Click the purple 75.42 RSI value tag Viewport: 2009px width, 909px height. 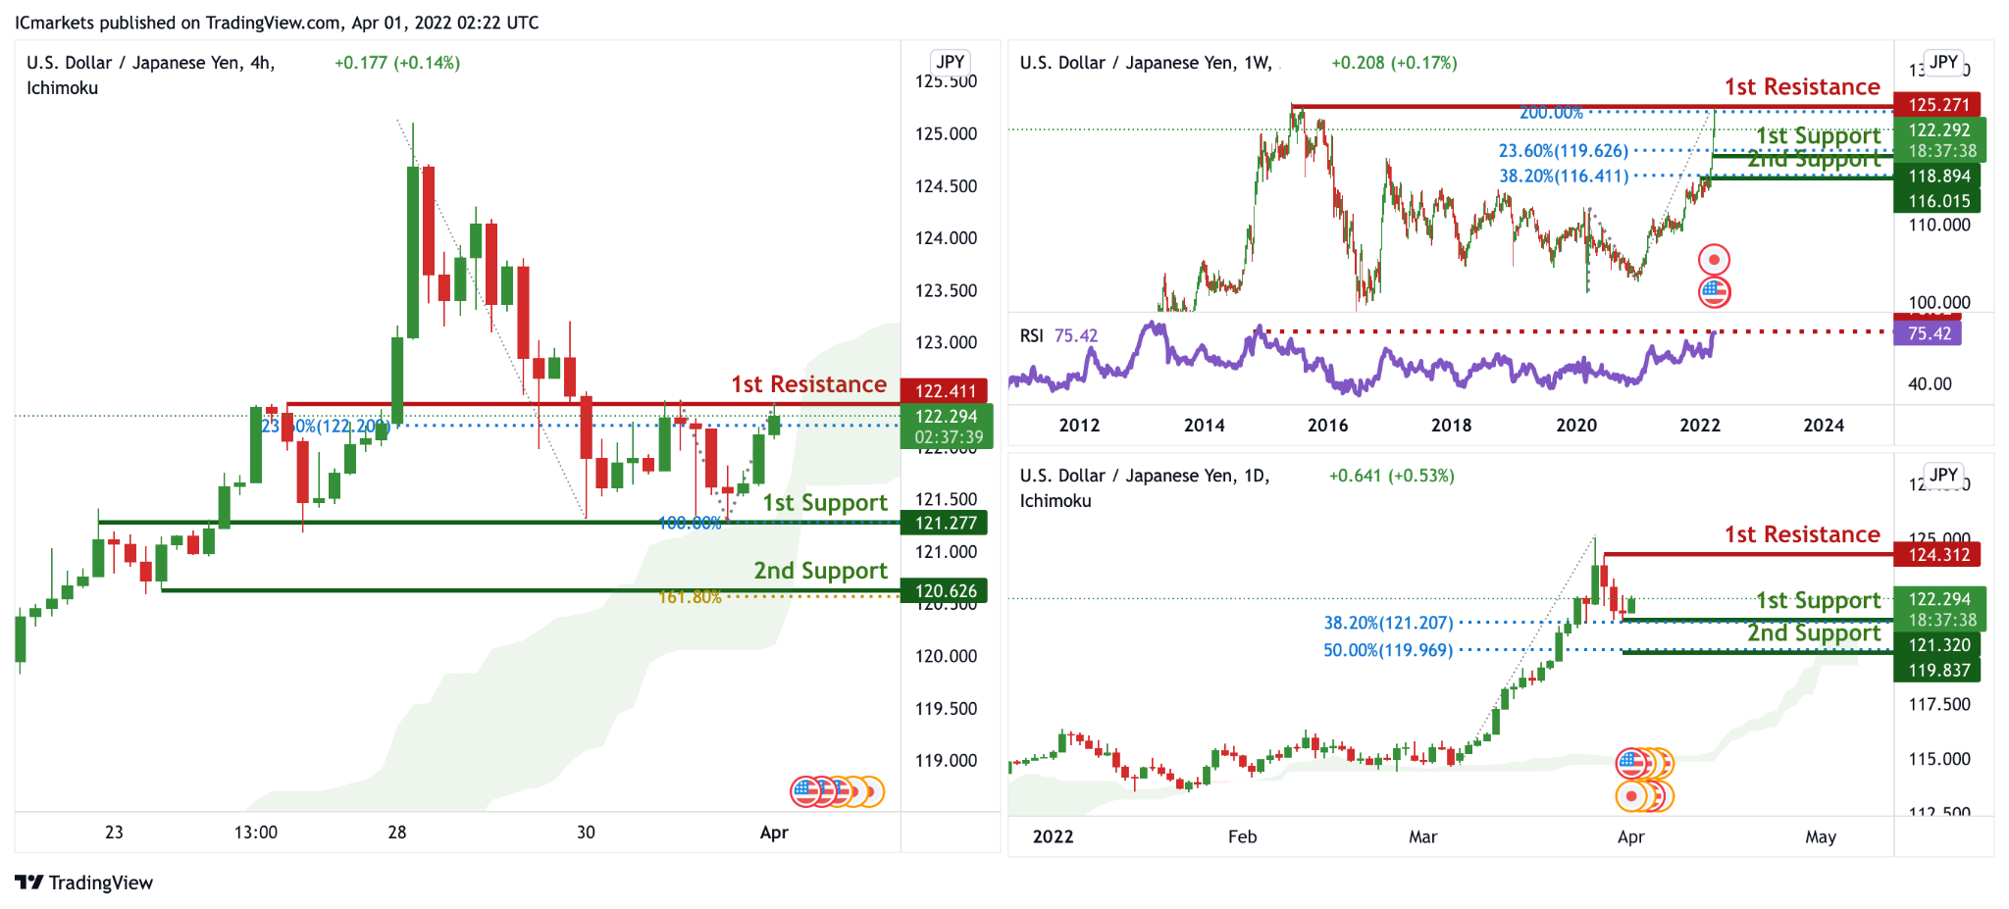[1928, 333]
